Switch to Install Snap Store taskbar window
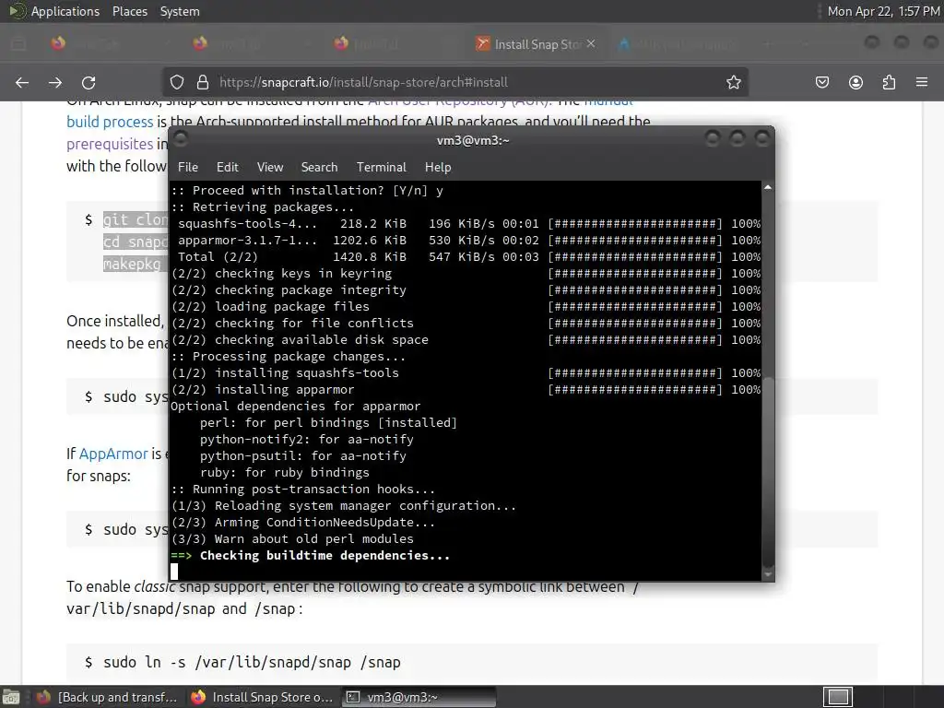 click(263, 697)
